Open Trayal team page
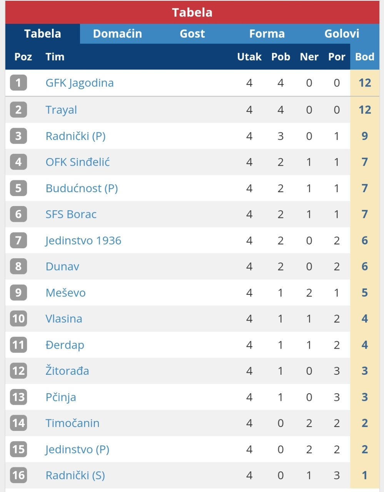 point(61,110)
